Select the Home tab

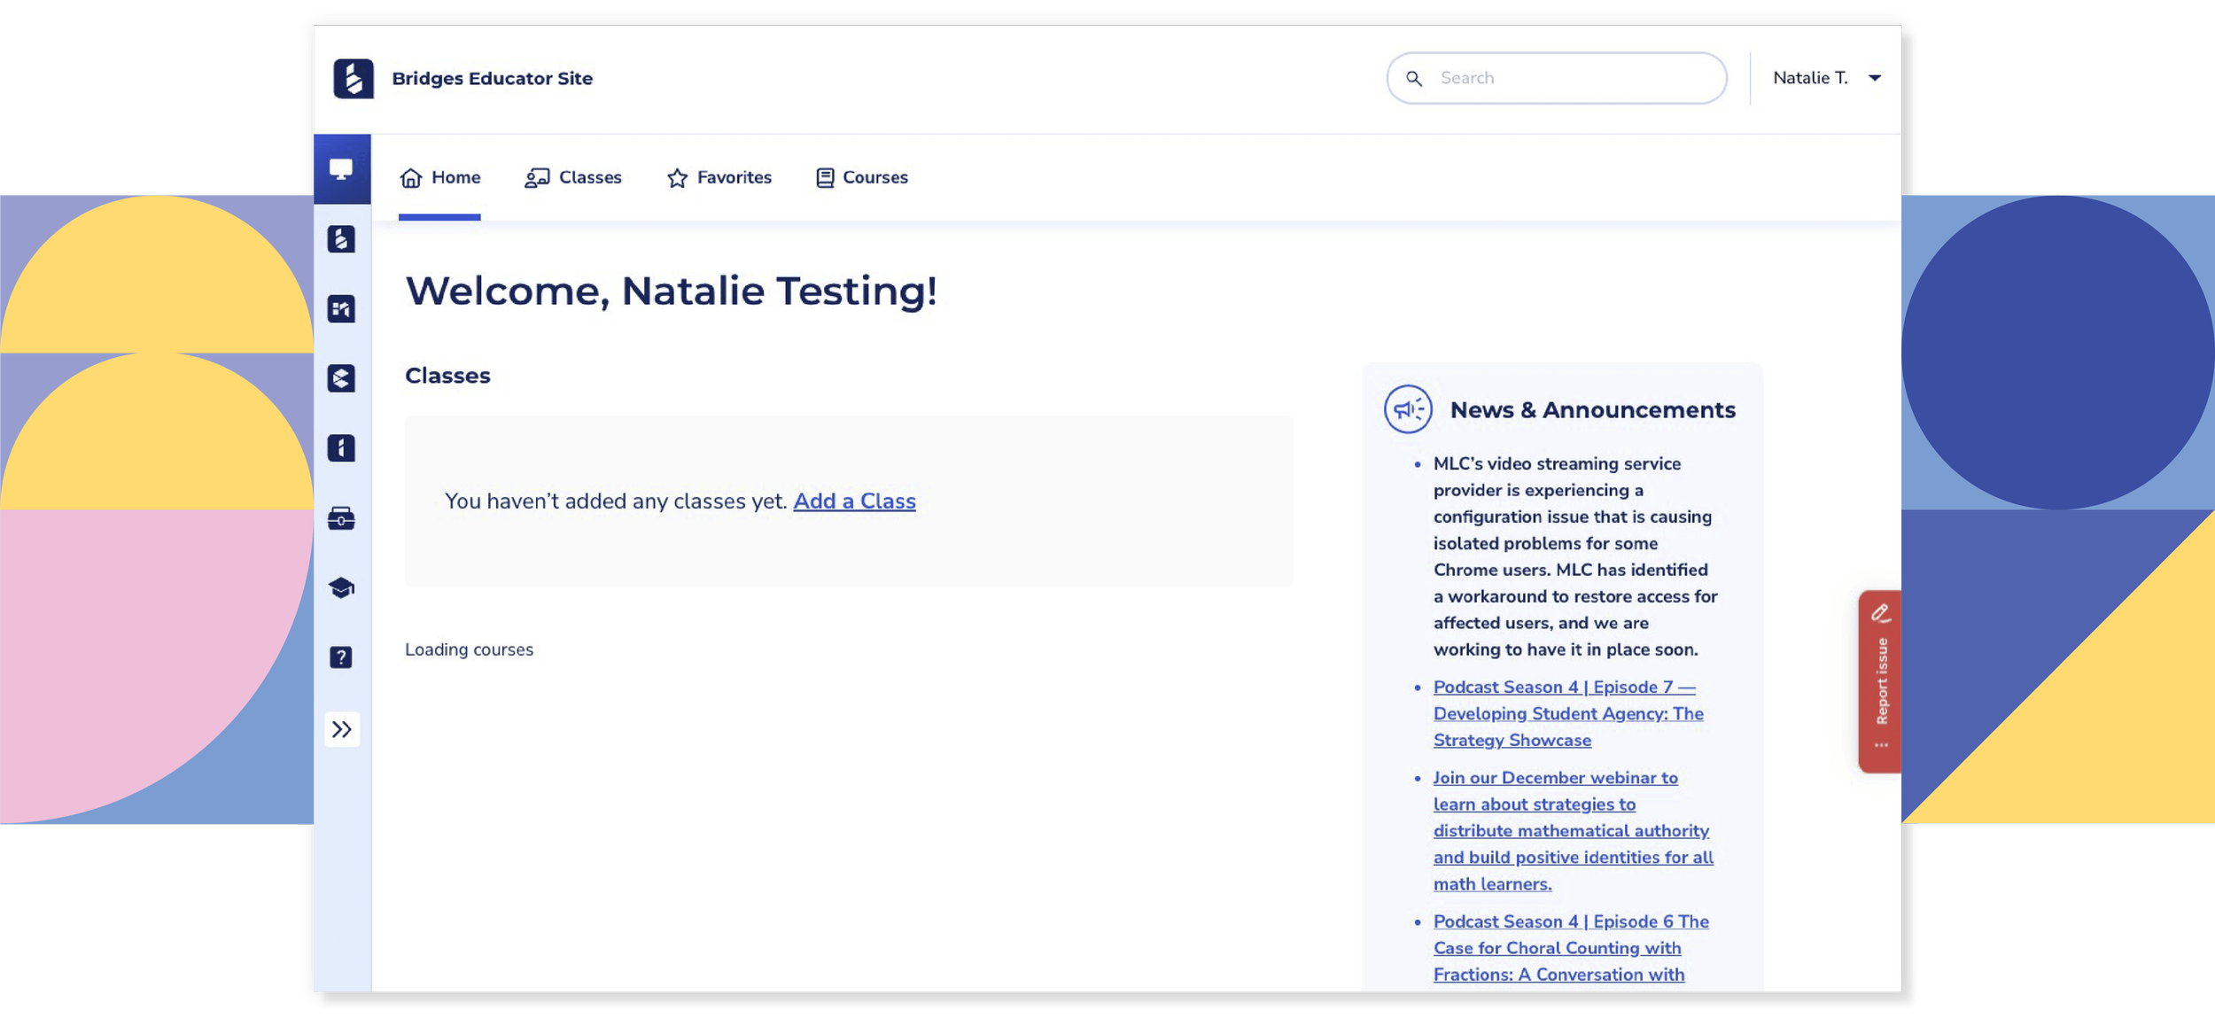click(x=439, y=177)
